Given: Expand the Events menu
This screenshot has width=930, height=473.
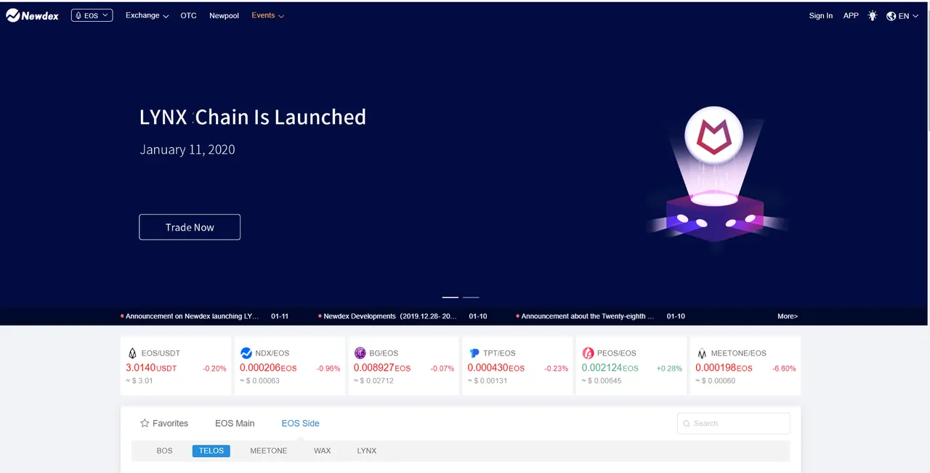Looking at the screenshot, I should click(267, 15).
